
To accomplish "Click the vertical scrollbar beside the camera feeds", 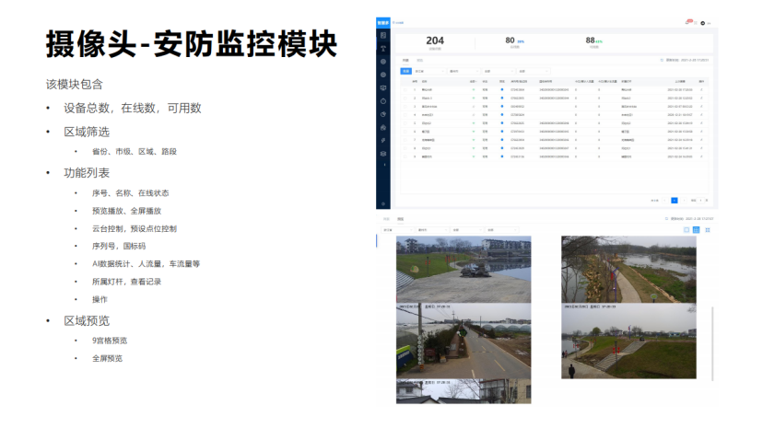I will [x=712, y=343].
